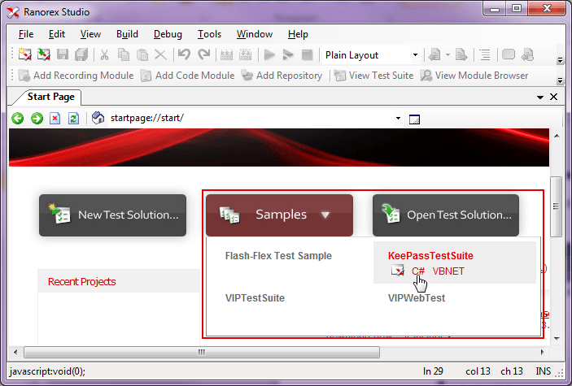Click the Redo arrow icon

pos(203,54)
